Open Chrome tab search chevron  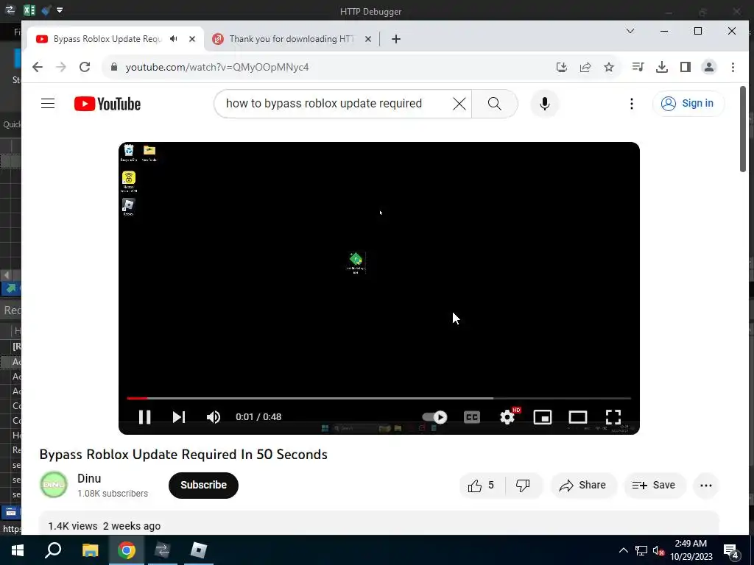pos(630,31)
